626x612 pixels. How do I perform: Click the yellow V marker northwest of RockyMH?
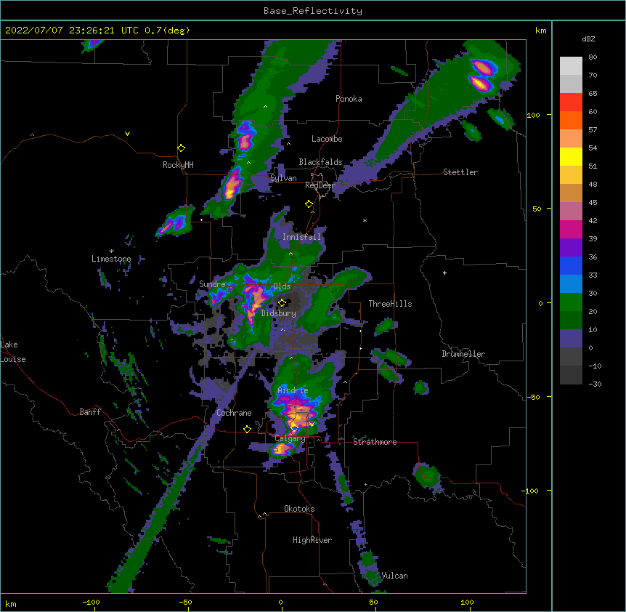127,134
